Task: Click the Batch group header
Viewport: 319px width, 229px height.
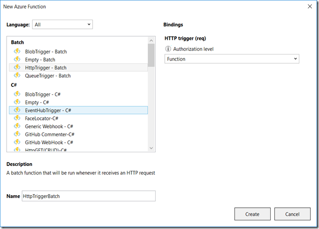Action: coord(18,42)
